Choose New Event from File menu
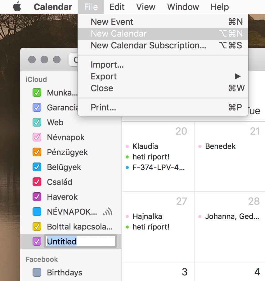 tap(163, 22)
